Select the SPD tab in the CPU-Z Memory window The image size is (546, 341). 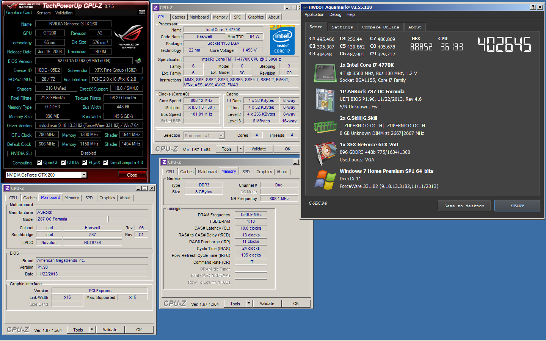coord(246,172)
